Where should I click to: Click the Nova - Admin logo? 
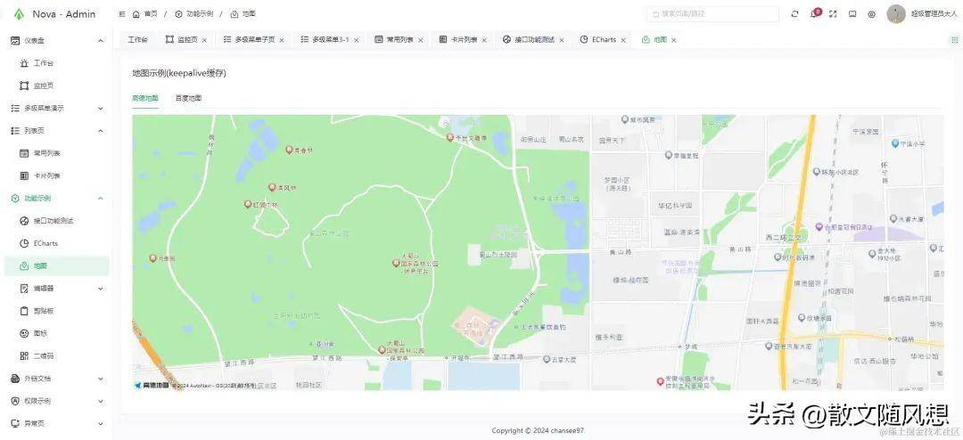point(54,13)
